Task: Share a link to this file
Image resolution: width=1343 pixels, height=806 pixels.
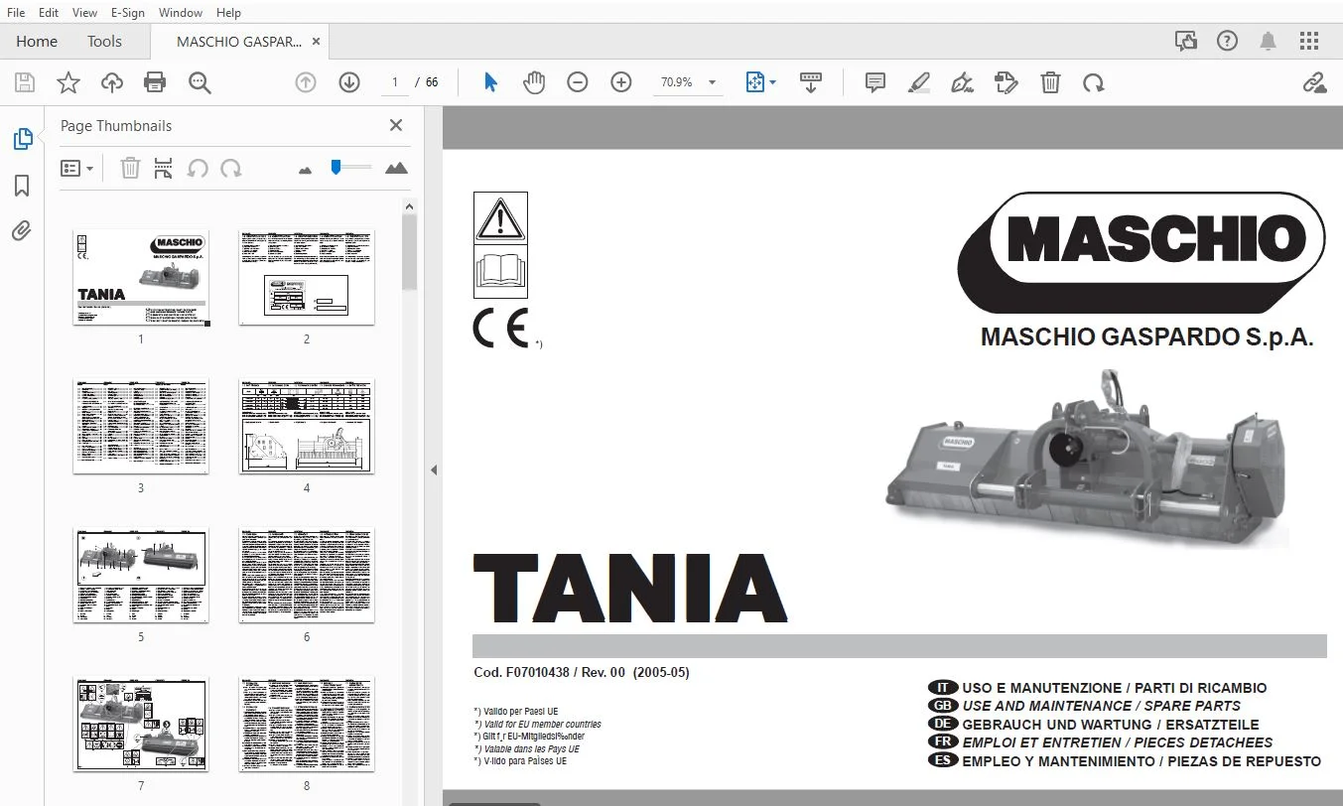Action: [1315, 82]
